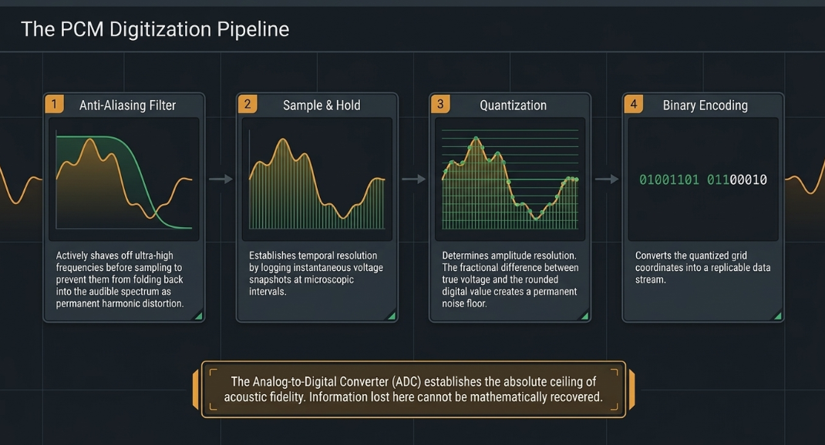The height and width of the screenshot is (445, 825).
Task: Click the orange number 4 badge
Action: click(634, 104)
